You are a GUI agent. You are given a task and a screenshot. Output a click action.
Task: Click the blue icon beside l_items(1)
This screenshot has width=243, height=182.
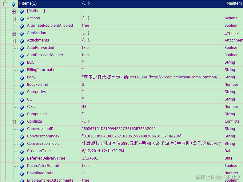(x=14, y=4)
